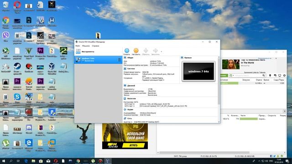This screenshot has height=164, width=292.
Task: Open the action center notification icon
Action: (x=287, y=161)
